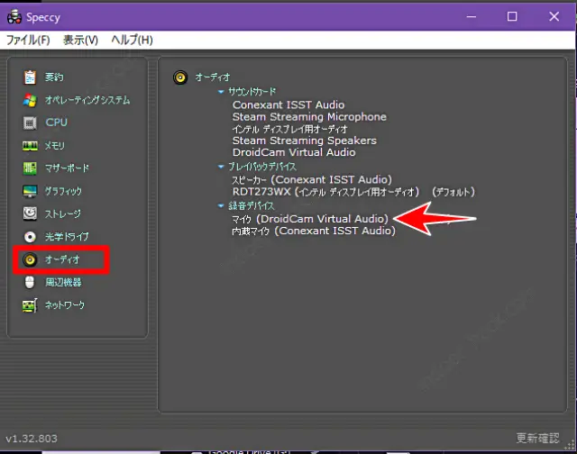Click the Operating System Windows flag icon
This screenshot has width=577, height=454.
(30, 100)
